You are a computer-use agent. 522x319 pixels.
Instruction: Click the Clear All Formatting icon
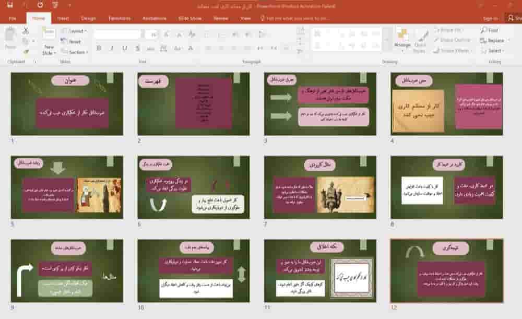(x=192, y=34)
